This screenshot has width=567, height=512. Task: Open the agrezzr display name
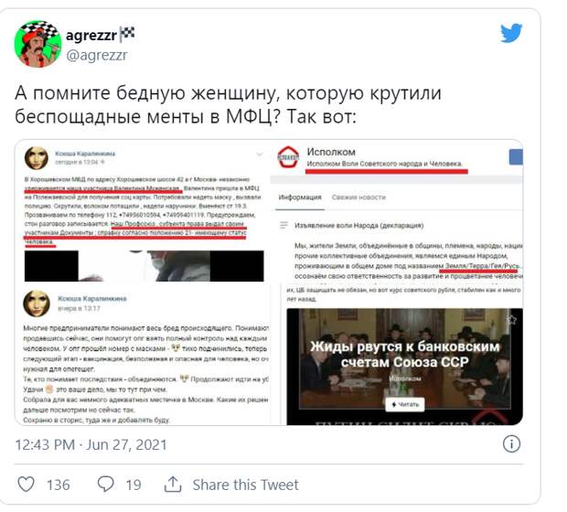[x=91, y=35]
